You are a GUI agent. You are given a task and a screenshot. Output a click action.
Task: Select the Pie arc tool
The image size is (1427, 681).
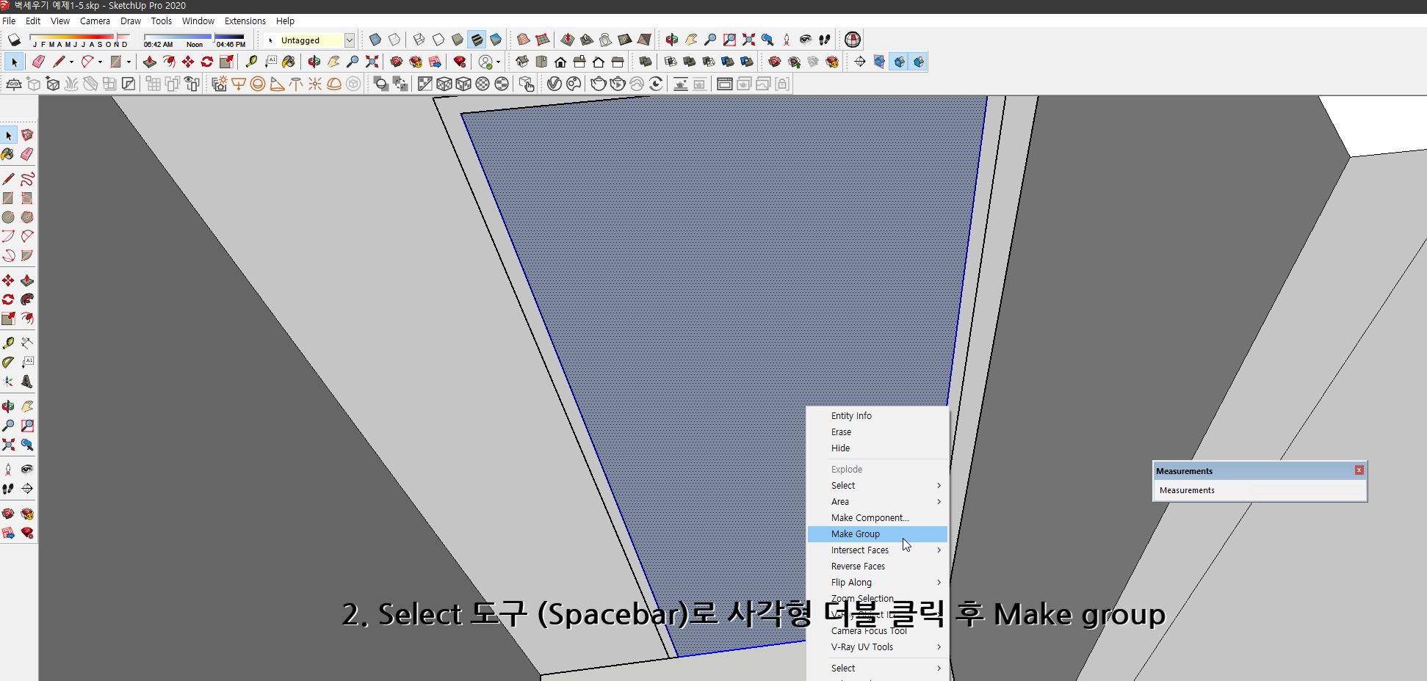click(27, 255)
